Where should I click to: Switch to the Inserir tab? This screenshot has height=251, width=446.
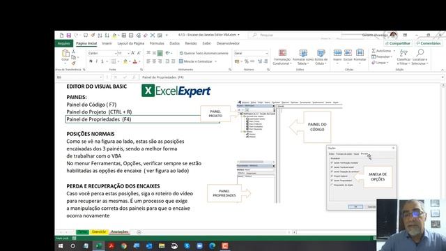point(107,43)
